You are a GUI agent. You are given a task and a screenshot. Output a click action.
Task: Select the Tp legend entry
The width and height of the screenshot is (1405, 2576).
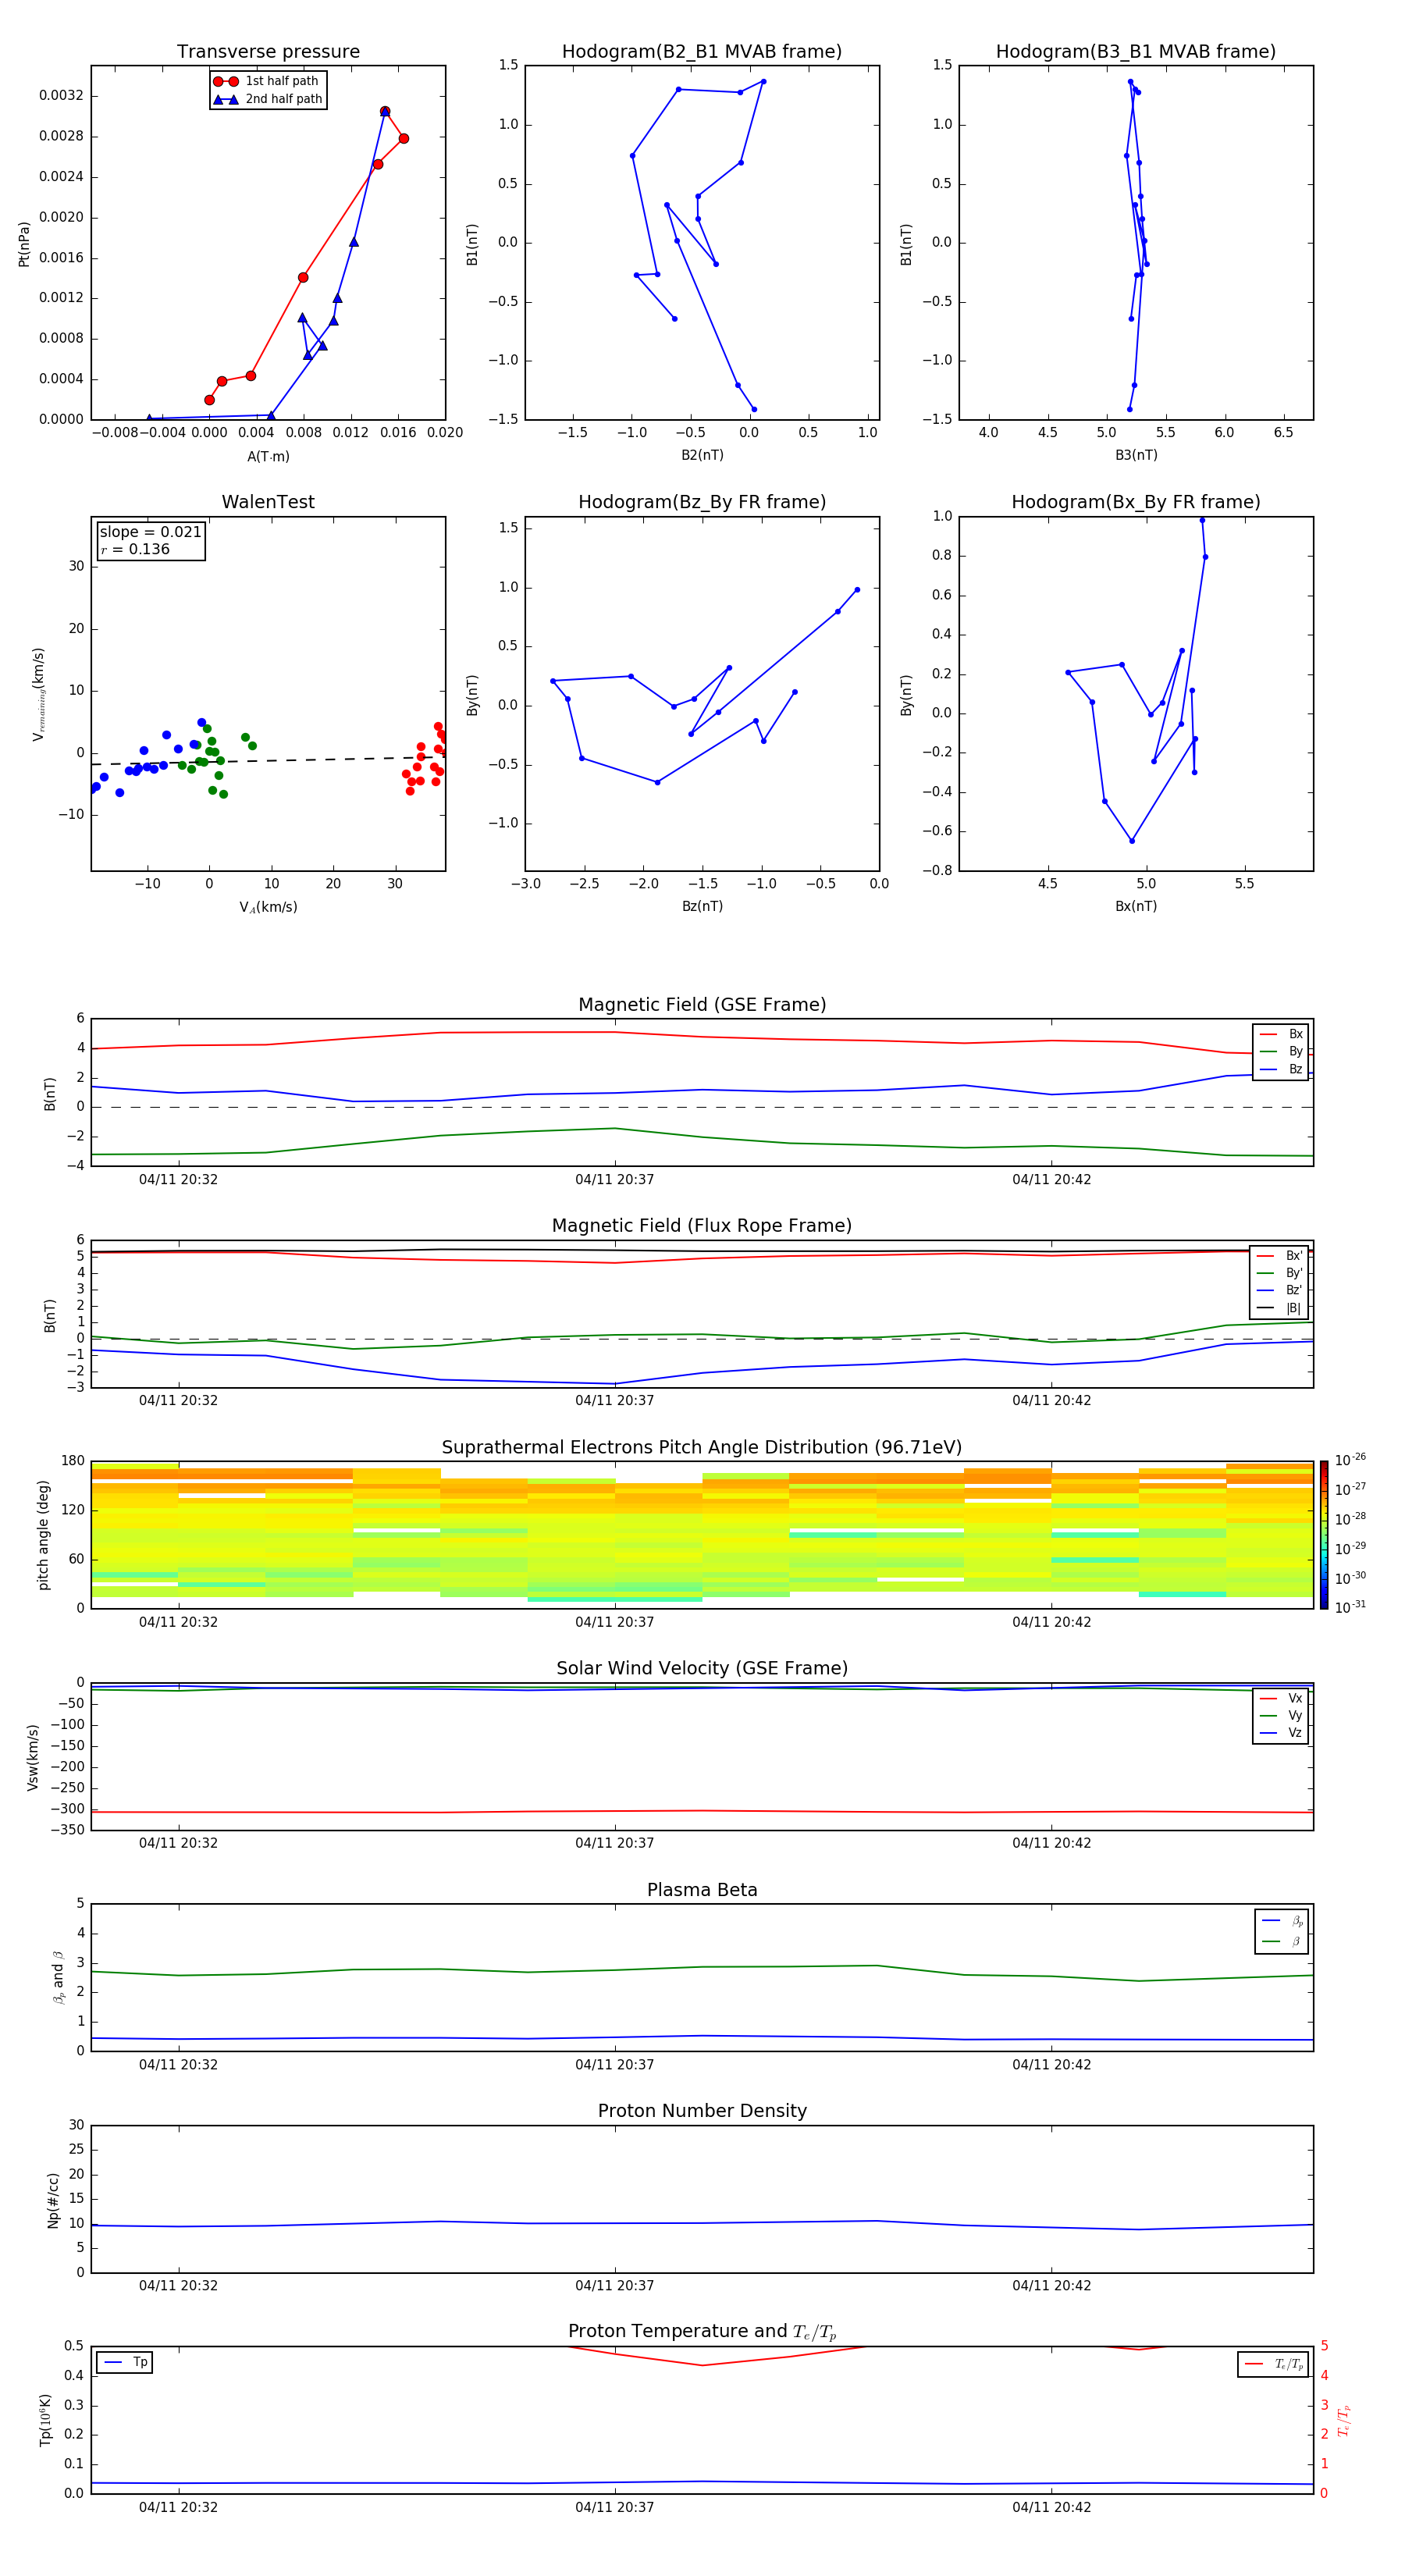(x=125, y=2362)
